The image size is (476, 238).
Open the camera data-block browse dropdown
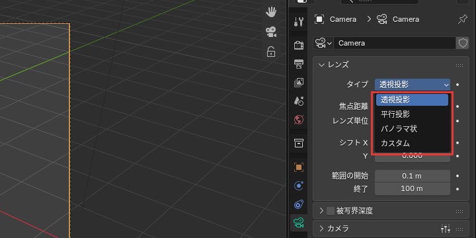click(x=323, y=43)
